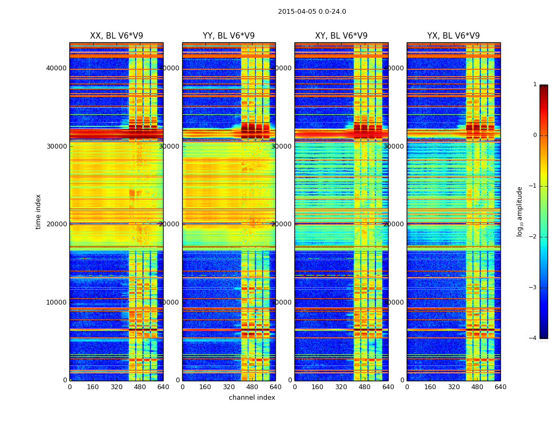
Task: Click the log10 amplitude colorbar label
Action: point(520,211)
